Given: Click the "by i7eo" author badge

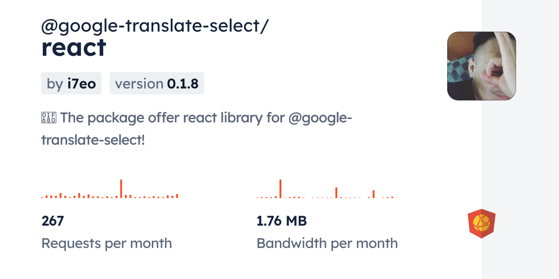Looking at the screenshot, I should pos(71,83).
